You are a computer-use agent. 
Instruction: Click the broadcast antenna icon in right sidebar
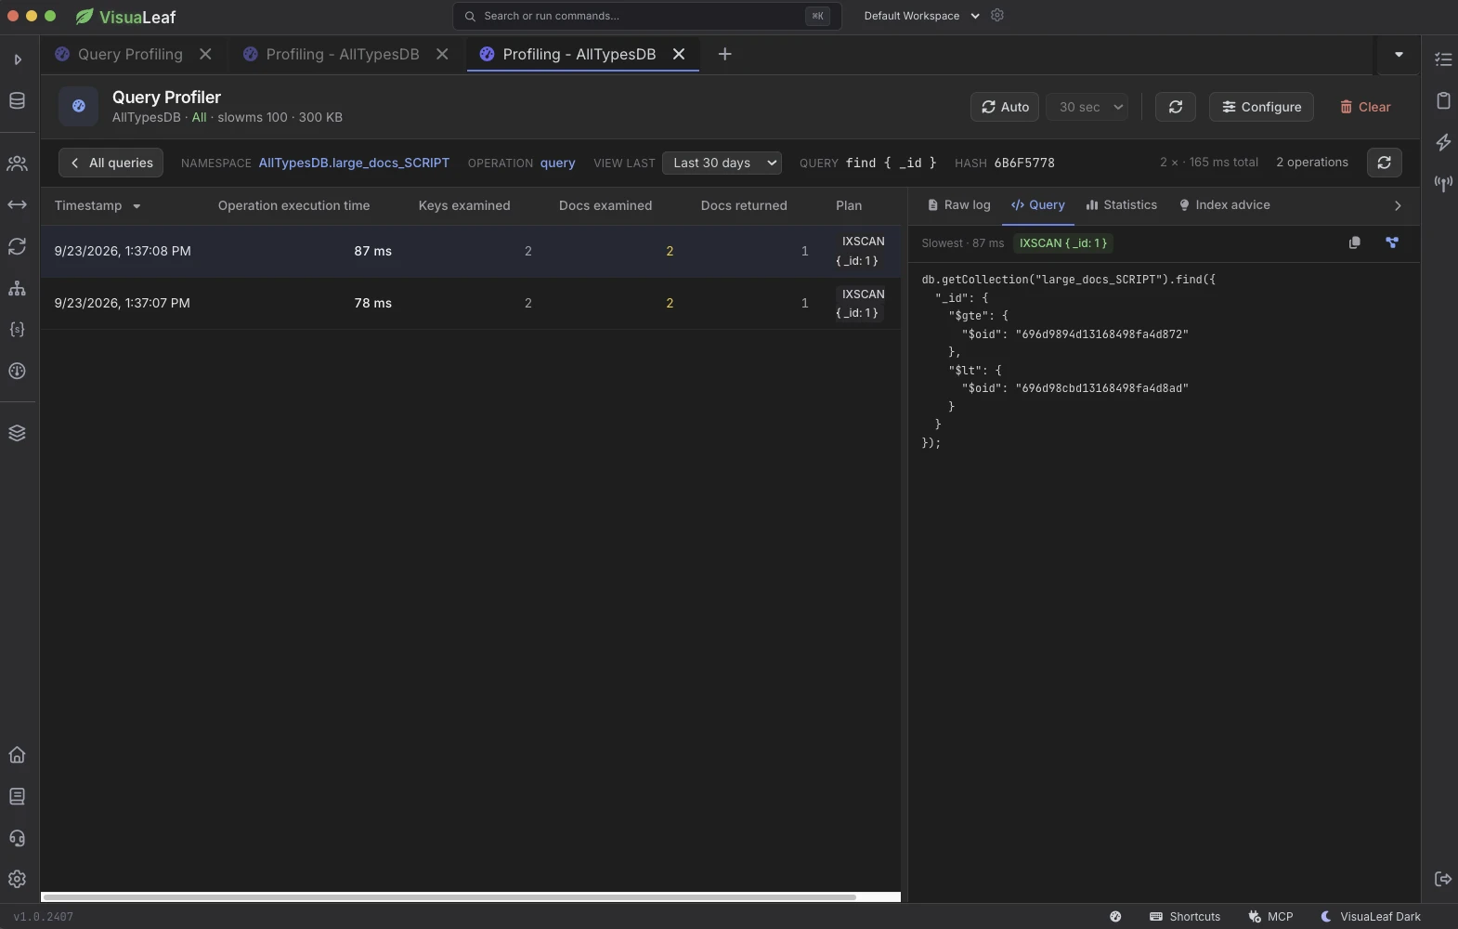(x=1443, y=183)
